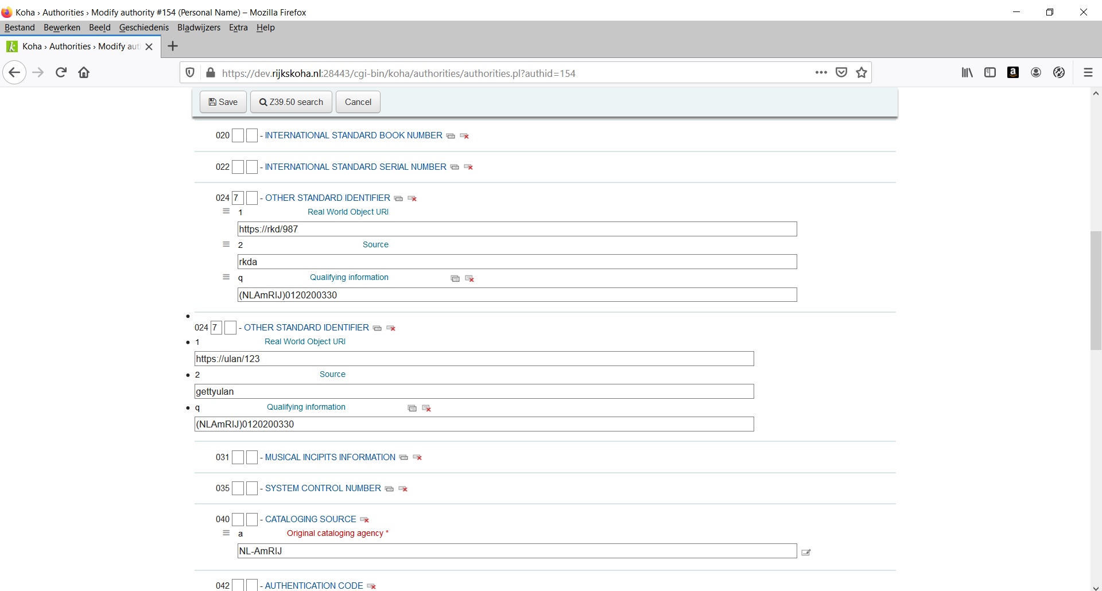Delete the 040 Cataloging Source tag

pyautogui.click(x=364, y=520)
